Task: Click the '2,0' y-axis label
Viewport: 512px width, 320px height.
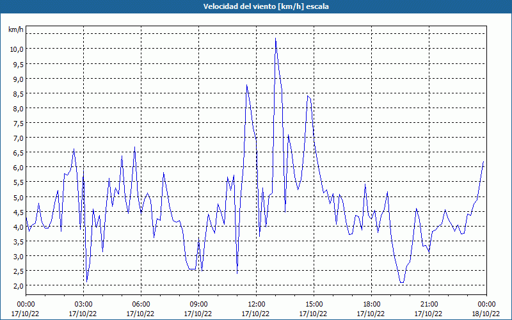Action: 19,285
